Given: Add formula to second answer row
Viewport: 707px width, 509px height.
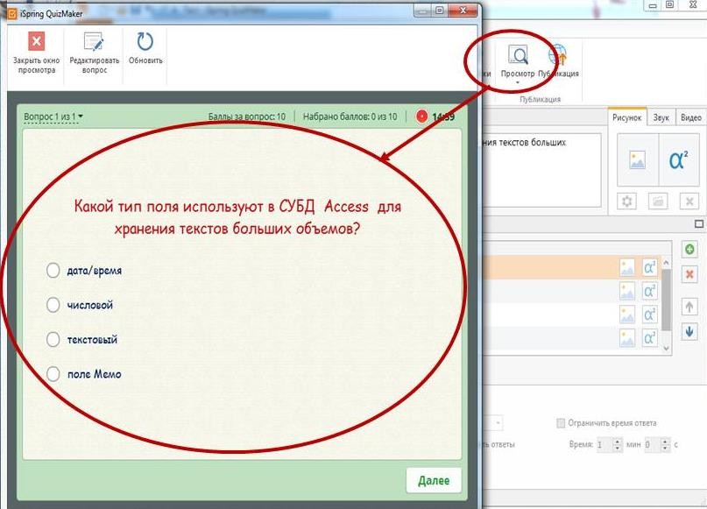Looking at the screenshot, I should coord(649,291).
